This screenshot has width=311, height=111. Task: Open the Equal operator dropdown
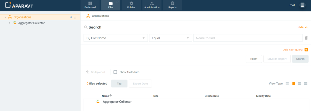click(x=170, y=38)
